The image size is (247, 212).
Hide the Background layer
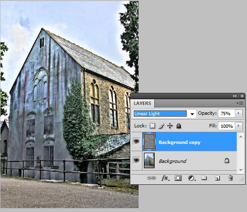pos(136,160)
